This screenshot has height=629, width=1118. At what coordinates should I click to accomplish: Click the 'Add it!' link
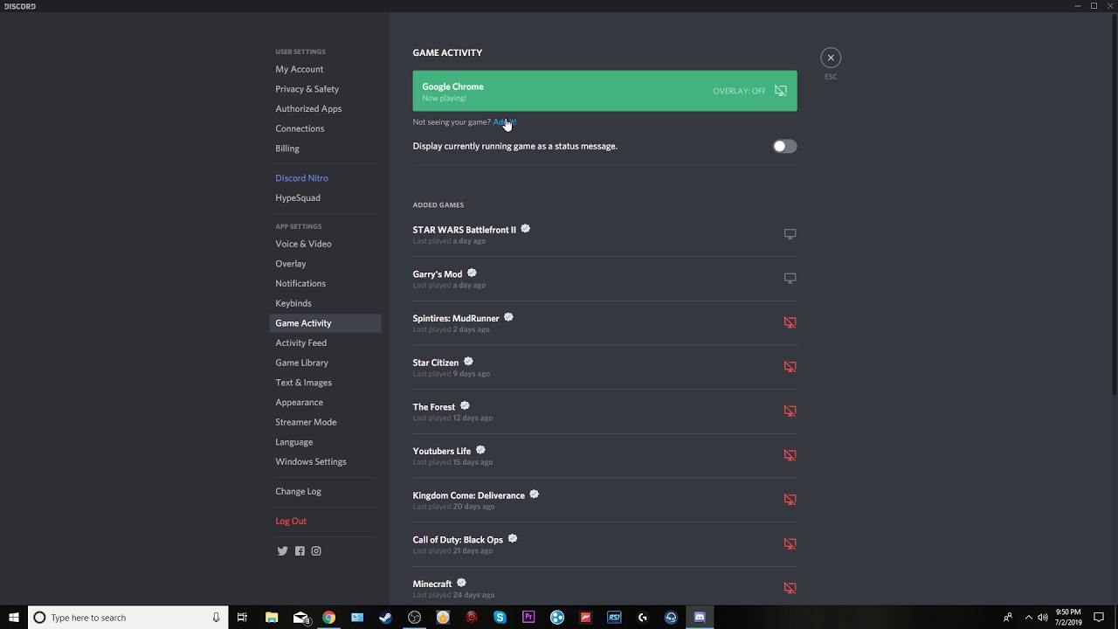click(x=505, y=122)
